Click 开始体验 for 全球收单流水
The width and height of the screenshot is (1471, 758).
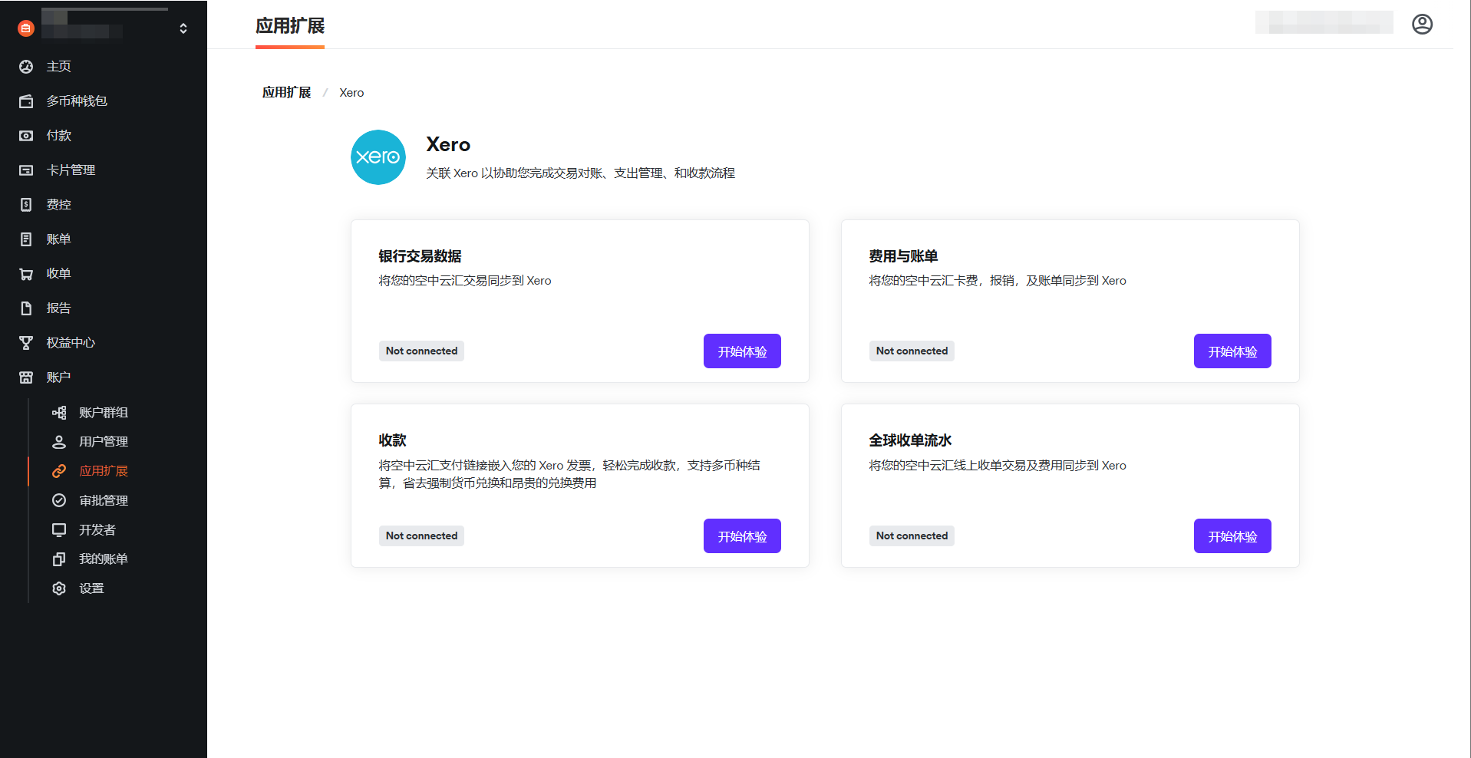[x=1232, y=536]
